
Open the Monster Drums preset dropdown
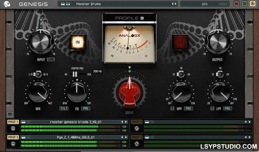click(x=118, y=4)
